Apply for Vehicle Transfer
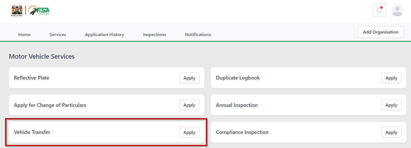 [x=189, y=132]
